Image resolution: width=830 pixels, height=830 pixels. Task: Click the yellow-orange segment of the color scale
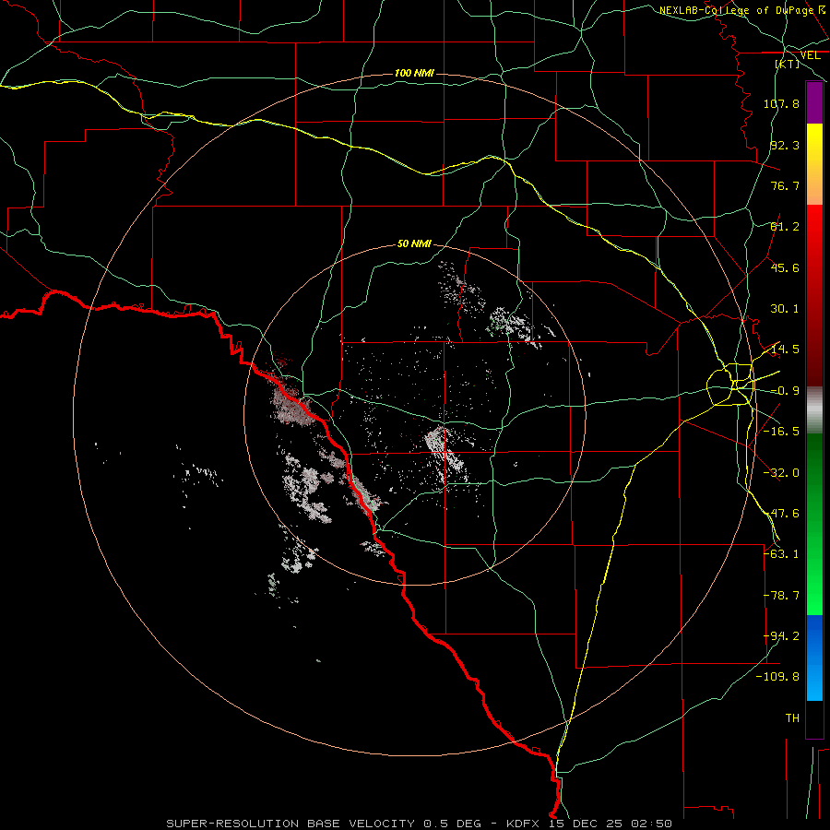click(814, 164)
